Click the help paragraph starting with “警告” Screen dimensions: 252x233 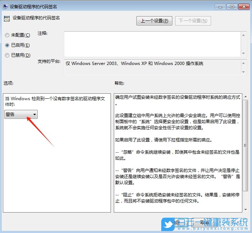177,176
